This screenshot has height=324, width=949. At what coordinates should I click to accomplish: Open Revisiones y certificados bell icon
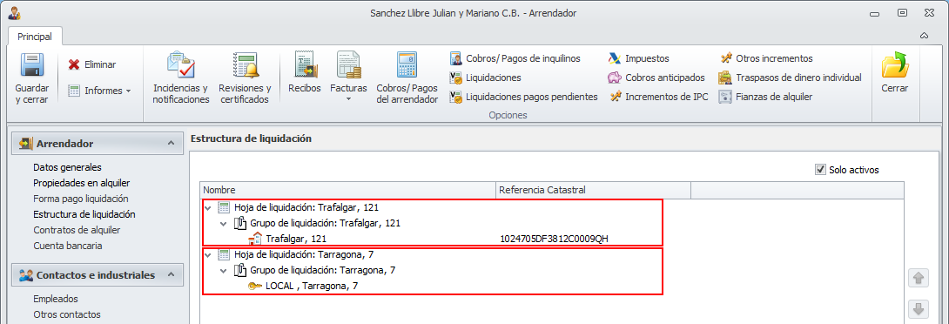click(x=245, y=65)
